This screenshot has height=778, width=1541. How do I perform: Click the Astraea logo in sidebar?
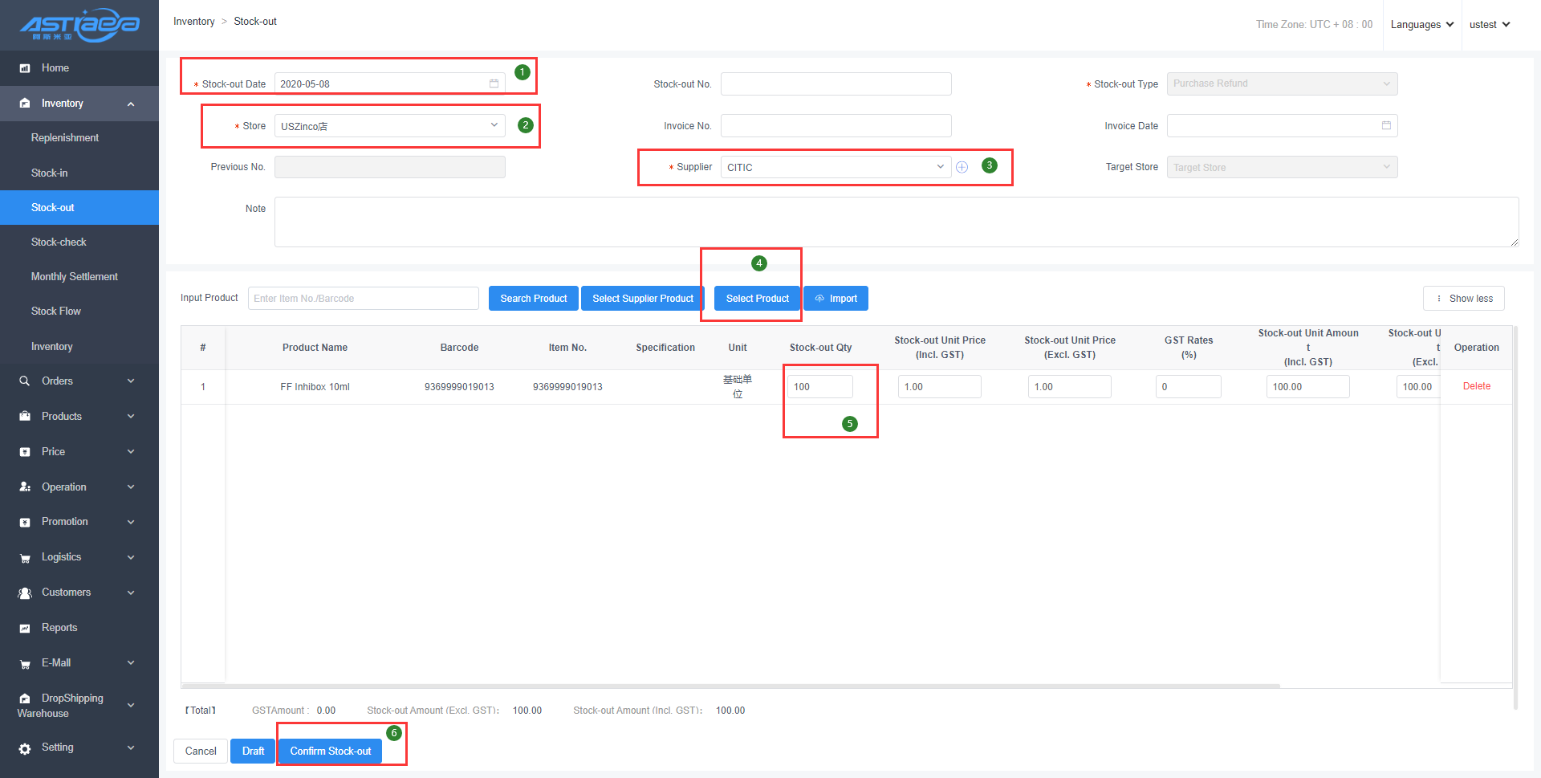click(x=79, y=25)
